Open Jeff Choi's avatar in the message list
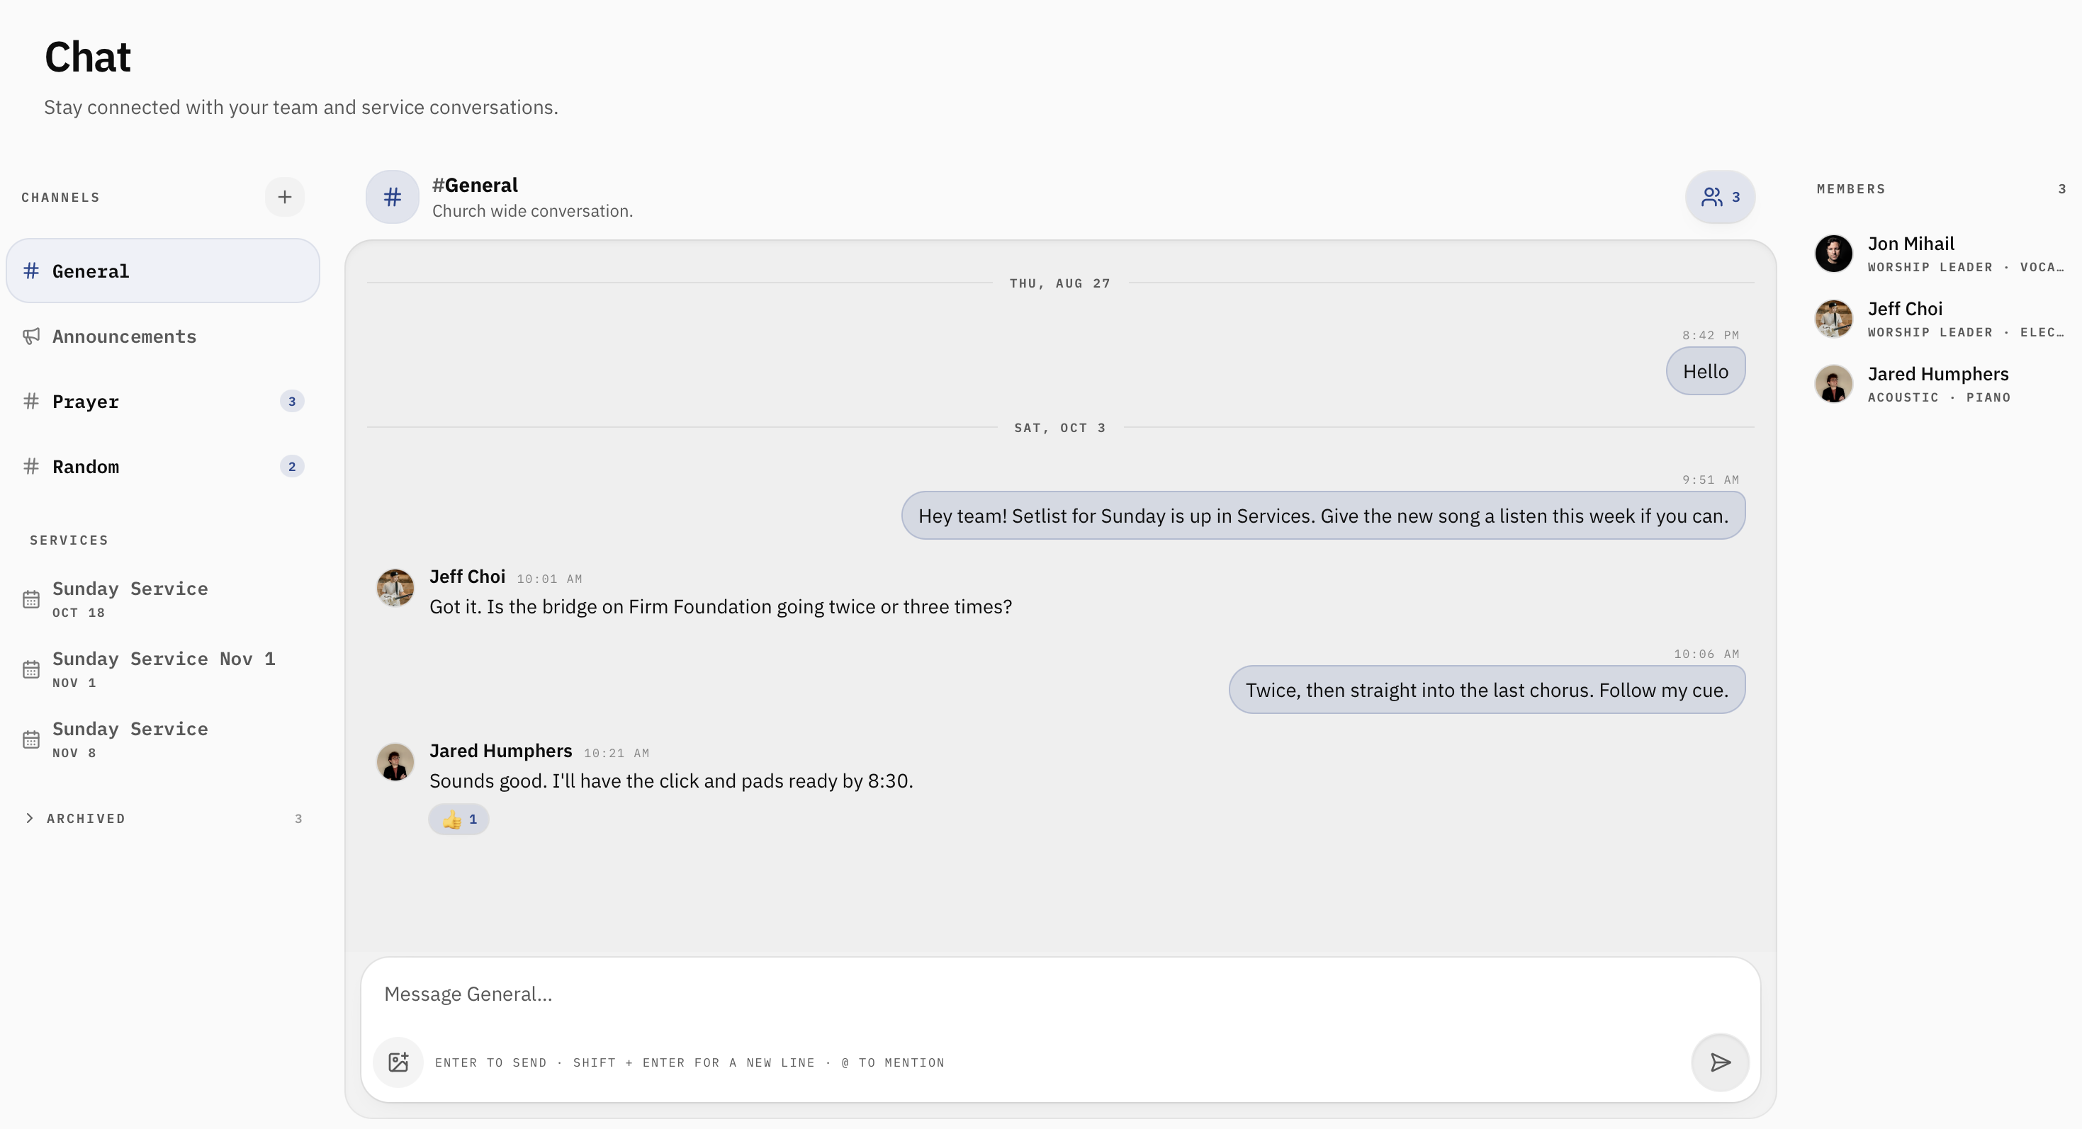 pyautogui.click(x=395, y=588)
